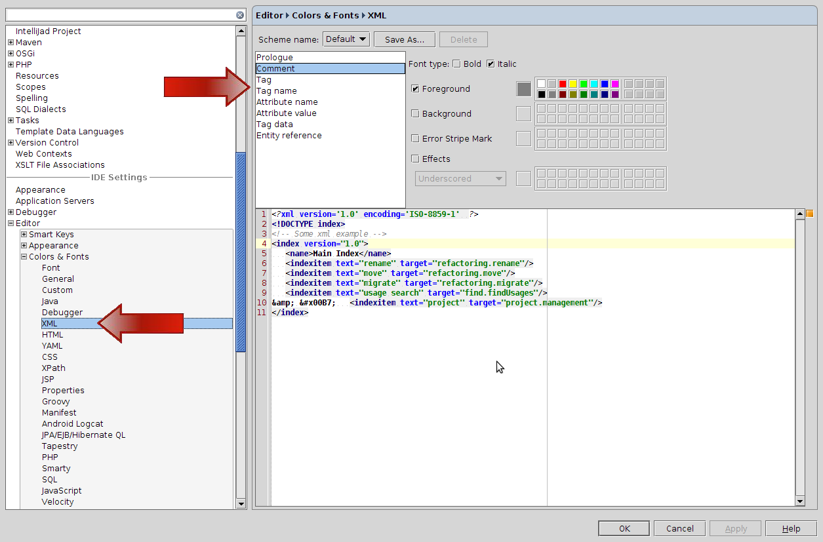Open the Help button
Image resolution: width=823 pixels, height=542 pixels.
(x=791, y=528)
